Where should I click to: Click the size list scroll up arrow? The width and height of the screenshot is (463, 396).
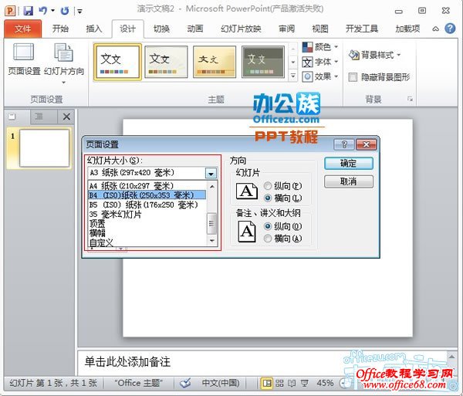click(x=211, y=187)
